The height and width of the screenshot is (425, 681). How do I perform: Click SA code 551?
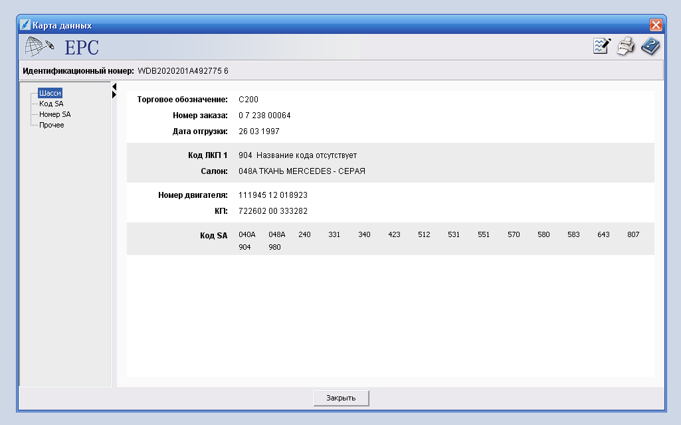tap(484, 234)
